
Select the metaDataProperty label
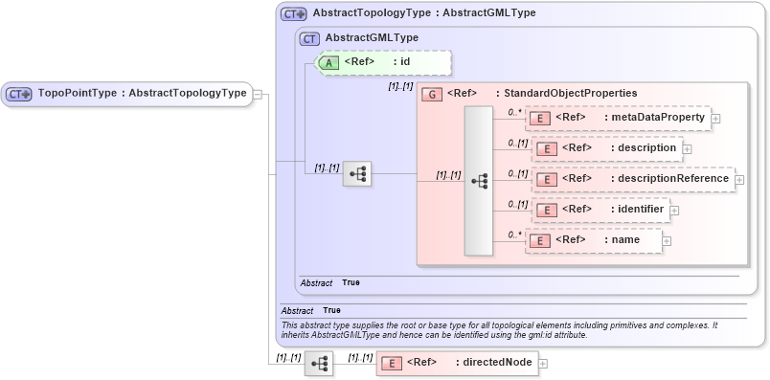pyautogui.click(x=658, y=118)
